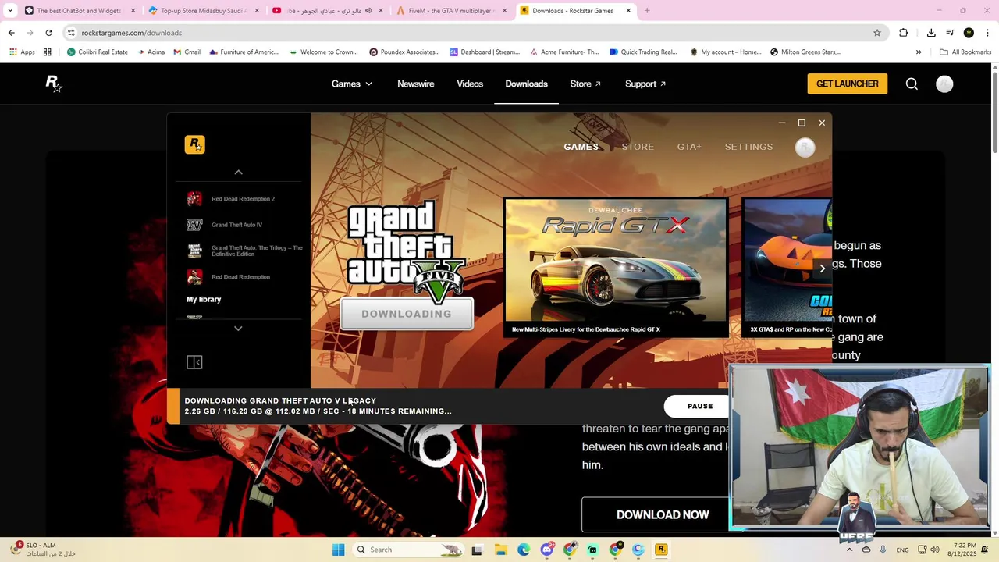The width and height of the screenshot is (999, 562).
Task: Open SETTINGS in the launcher
Action: click(x=748, y=147)
